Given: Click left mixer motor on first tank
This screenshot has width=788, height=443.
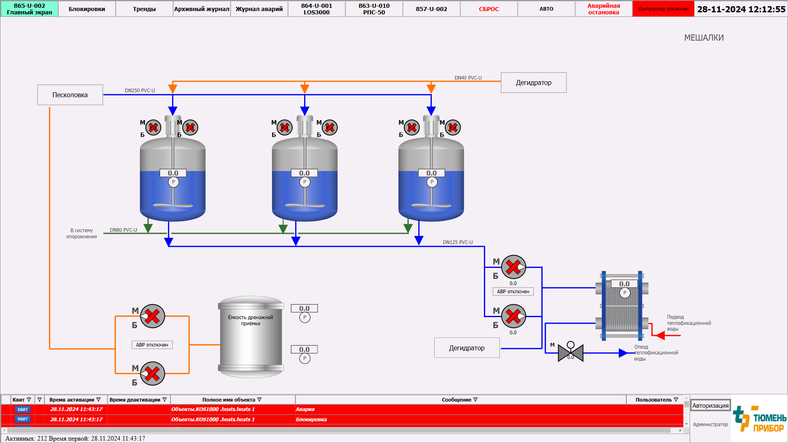Looking at the screenshot, I should click(x=153, y=128).
